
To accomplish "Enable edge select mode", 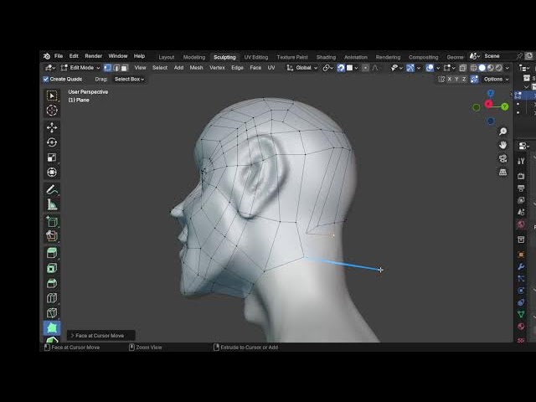I will point(116,68).
